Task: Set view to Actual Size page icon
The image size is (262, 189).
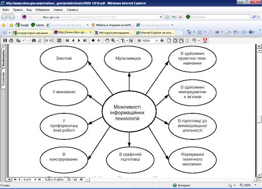Action: pyautogui.click(x=169, y=41)
